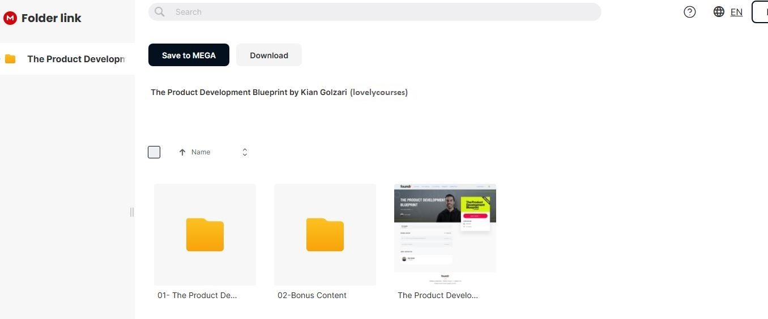The width and height of the screenshot is (768, 319).
Task: Click Save to MEGA button
Action: pos(189,55)
